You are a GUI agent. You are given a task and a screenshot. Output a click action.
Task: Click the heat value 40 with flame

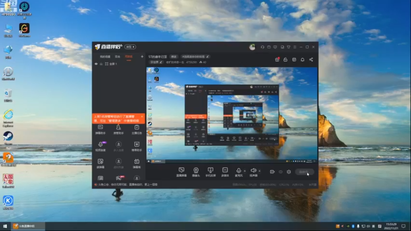(202, 62)
